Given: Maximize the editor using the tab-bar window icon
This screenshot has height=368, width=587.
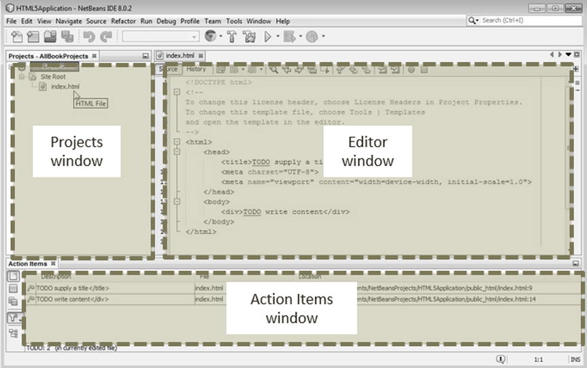Looking at the screenshot, I should [x=577, y=54].
